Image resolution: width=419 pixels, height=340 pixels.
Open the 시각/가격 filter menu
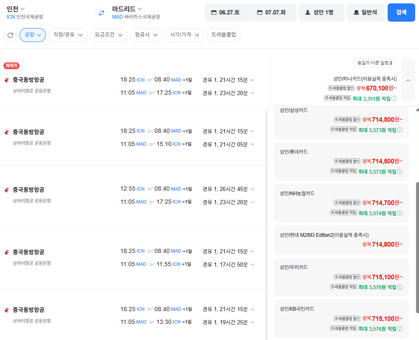click(184, 35)
